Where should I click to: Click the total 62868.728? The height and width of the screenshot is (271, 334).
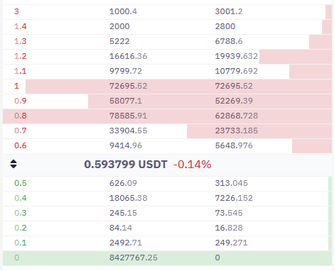[237, 116]
